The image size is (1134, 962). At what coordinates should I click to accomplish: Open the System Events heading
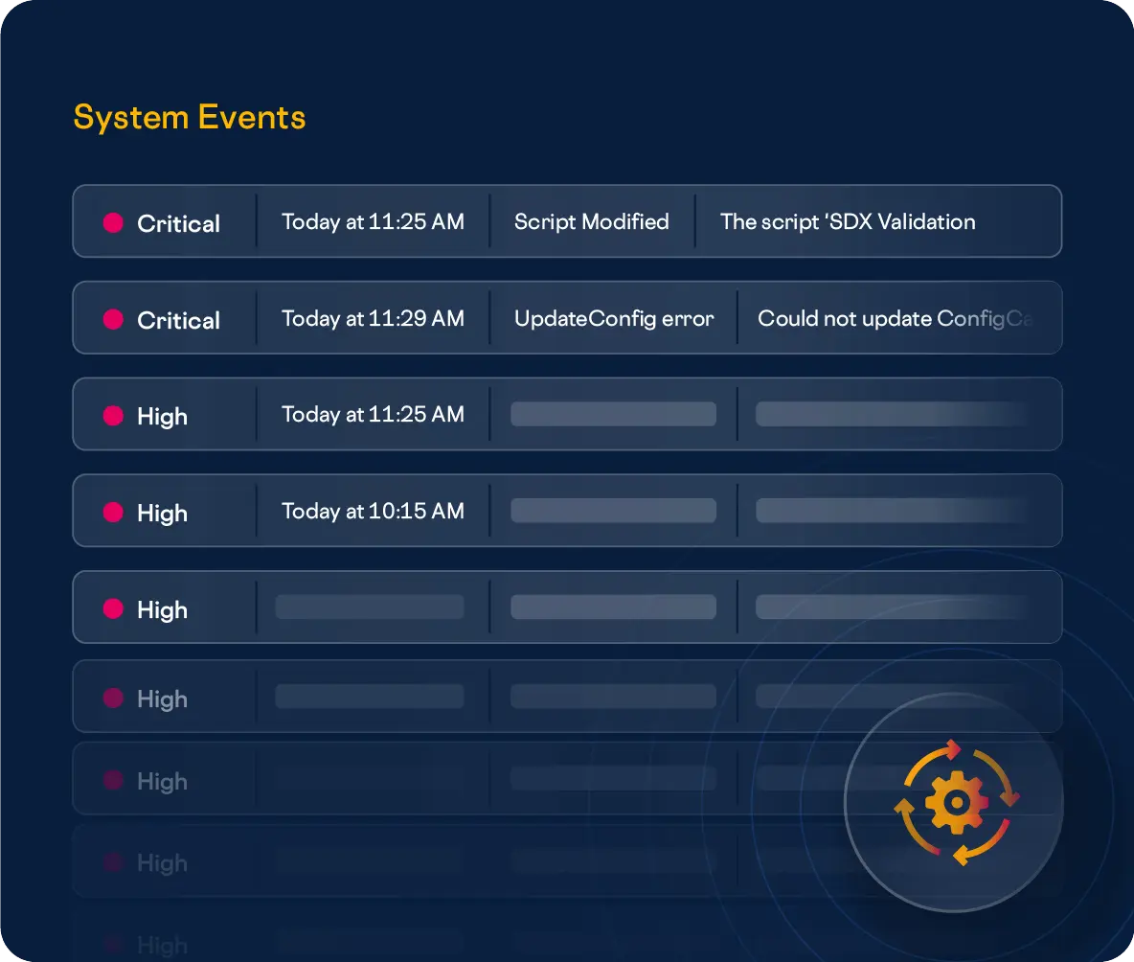click(190, 117)
